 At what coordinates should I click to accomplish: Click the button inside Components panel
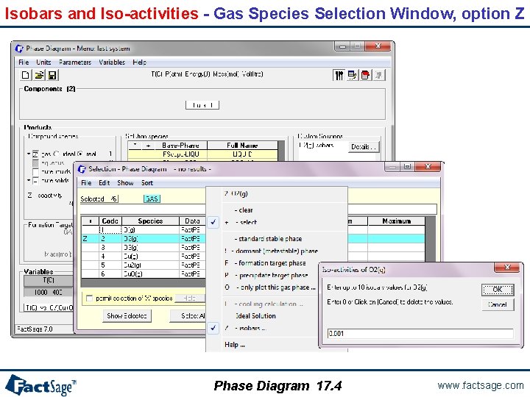tap(202, 105)
